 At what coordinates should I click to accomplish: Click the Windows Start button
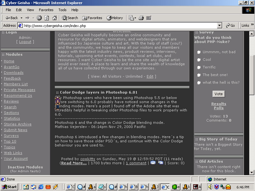[10, 187]
